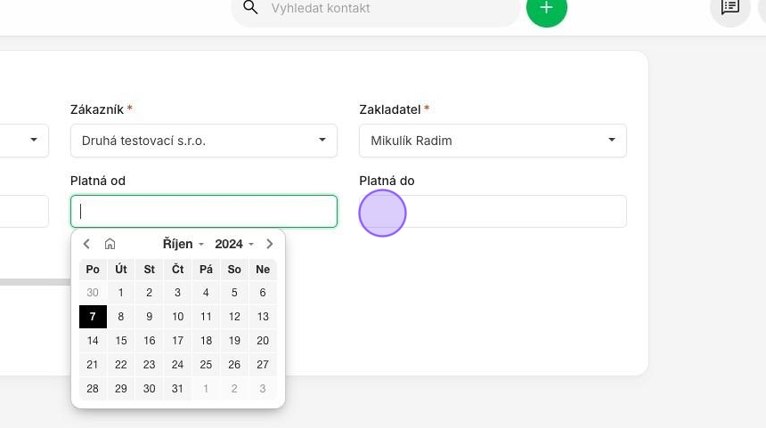766x428 pixels.
Task: Go to previous month in calendar
Action: coord(86,244)
